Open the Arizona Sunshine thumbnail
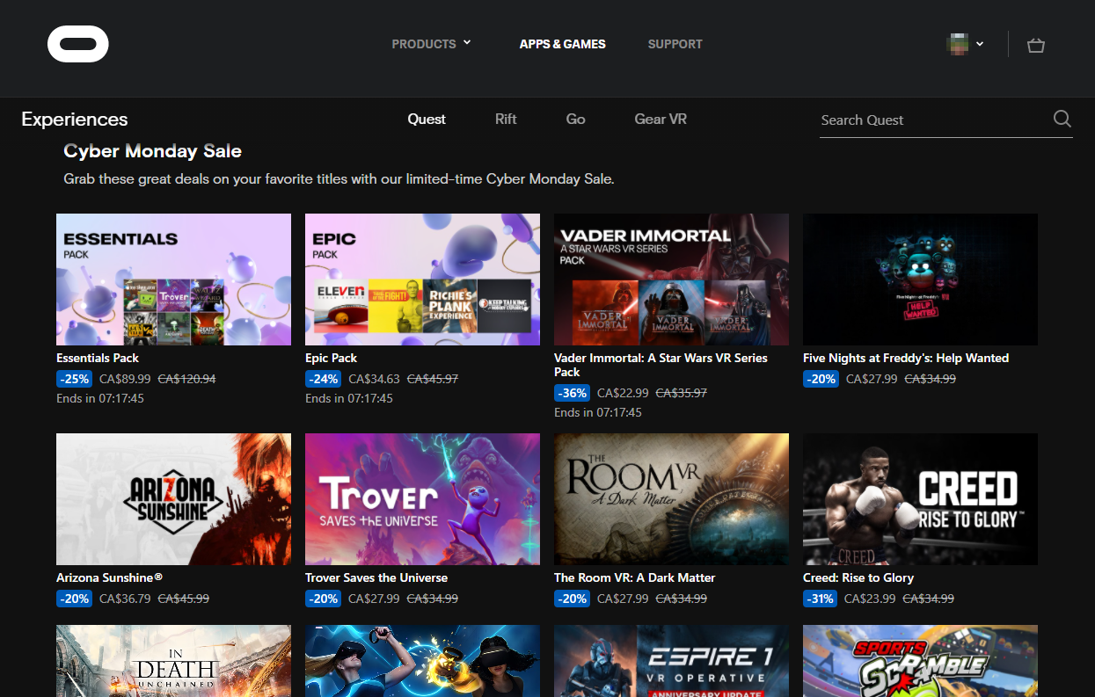 [x=173, y=499]
